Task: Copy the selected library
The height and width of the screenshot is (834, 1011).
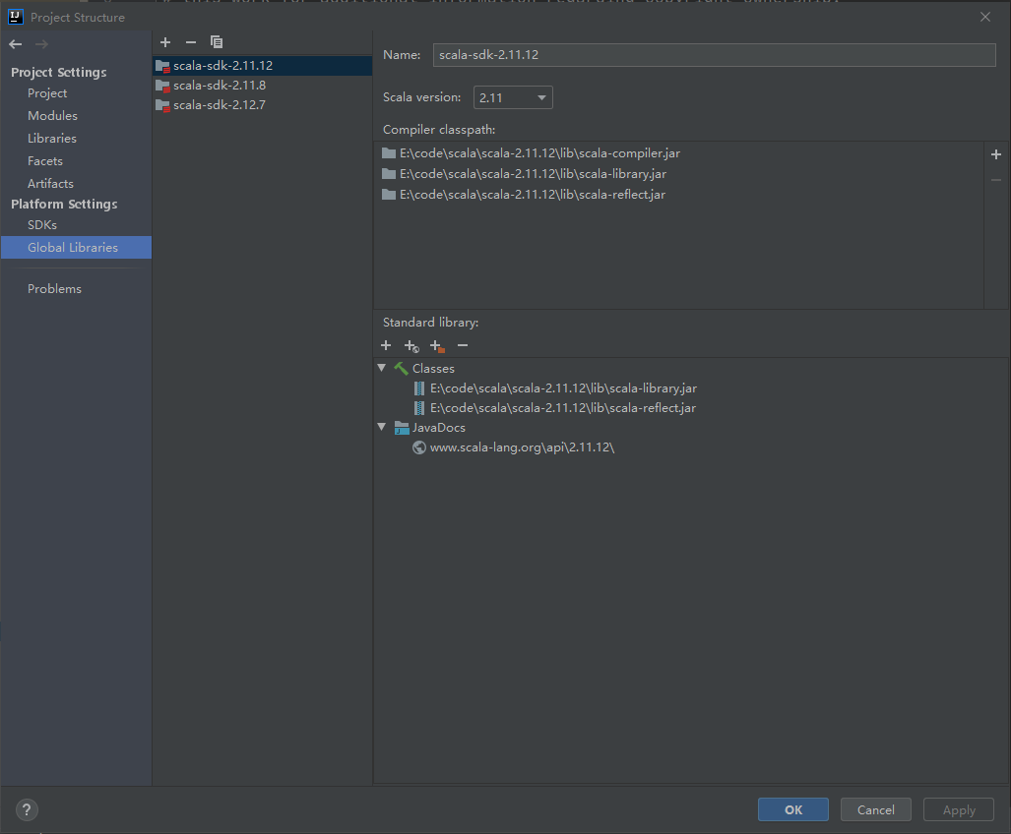Action: click(217, 42)
